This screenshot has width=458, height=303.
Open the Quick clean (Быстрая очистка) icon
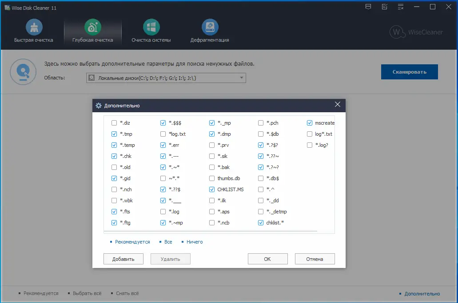pos(34,27)
